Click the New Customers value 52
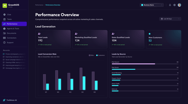Viewport: 188px width, 104px height. pyautogui.click(x=150, y=41)
